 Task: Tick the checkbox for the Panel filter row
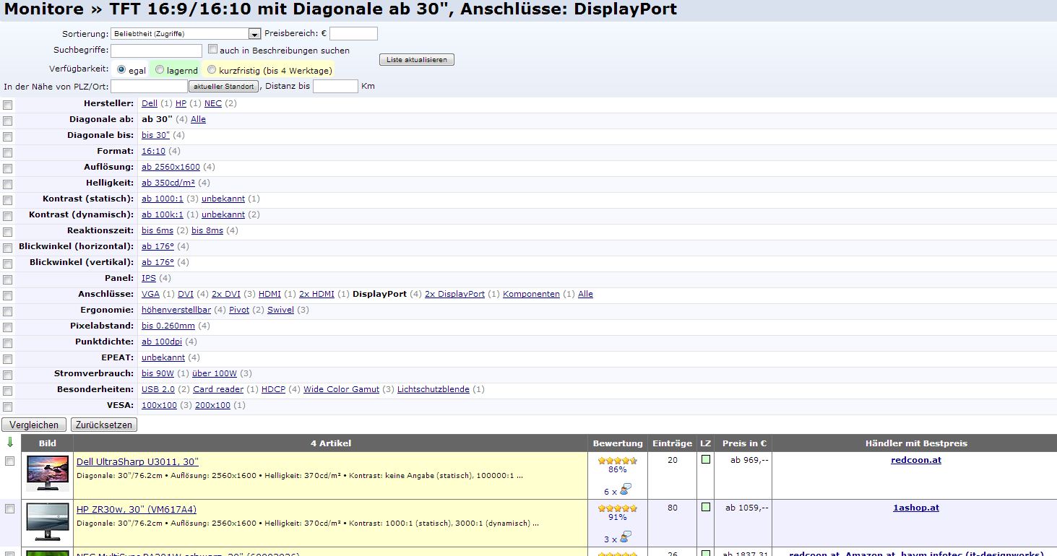[x=8, y=279]
